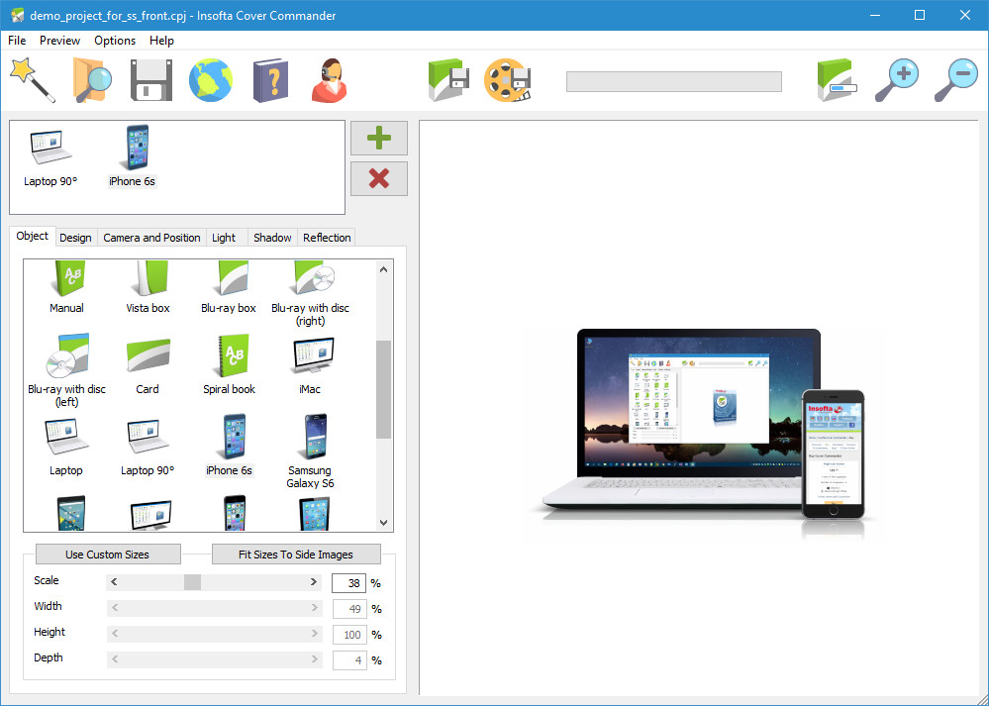Choose the Samsung Galaxy S6 object
The image size is (989, 706).
point(310,452)
